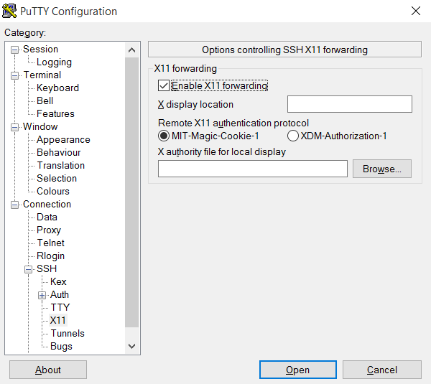This screenshot has width=431, height=384.
Task: Collapse the SSH tree node
Action: click(29, 269)
